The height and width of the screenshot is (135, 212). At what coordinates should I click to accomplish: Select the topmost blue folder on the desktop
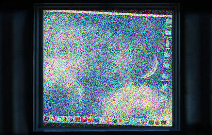(x=168, y=22)
